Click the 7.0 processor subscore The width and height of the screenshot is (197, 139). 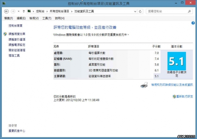[157, 53]
